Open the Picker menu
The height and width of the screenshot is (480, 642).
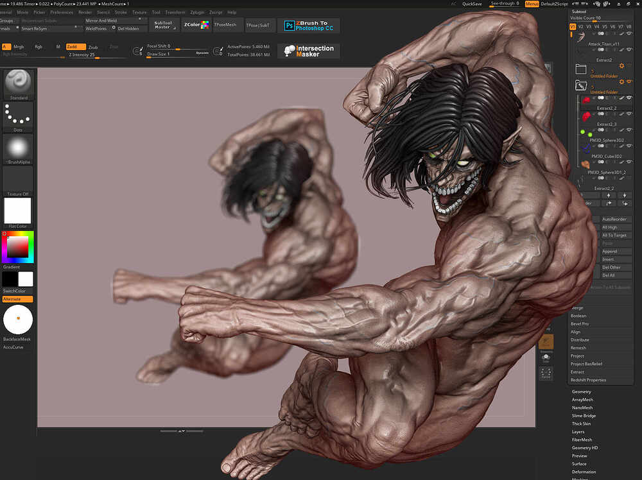(39, 12)
